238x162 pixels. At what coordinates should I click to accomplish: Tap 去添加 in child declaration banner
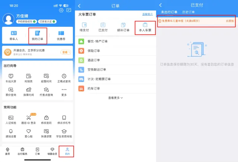click(x=230, y=21)
